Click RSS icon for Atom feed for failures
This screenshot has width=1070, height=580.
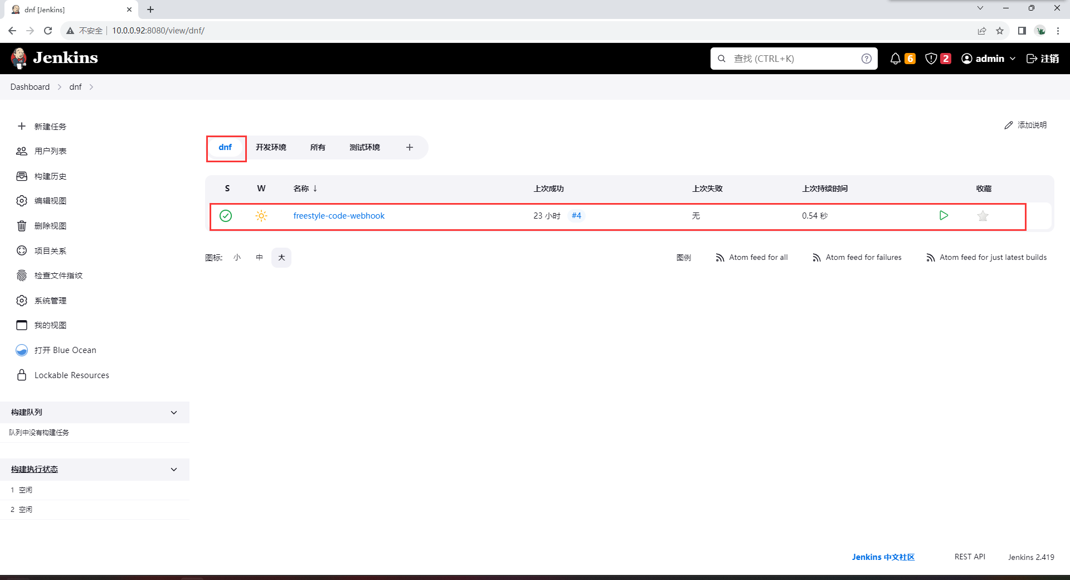point(816,258)
